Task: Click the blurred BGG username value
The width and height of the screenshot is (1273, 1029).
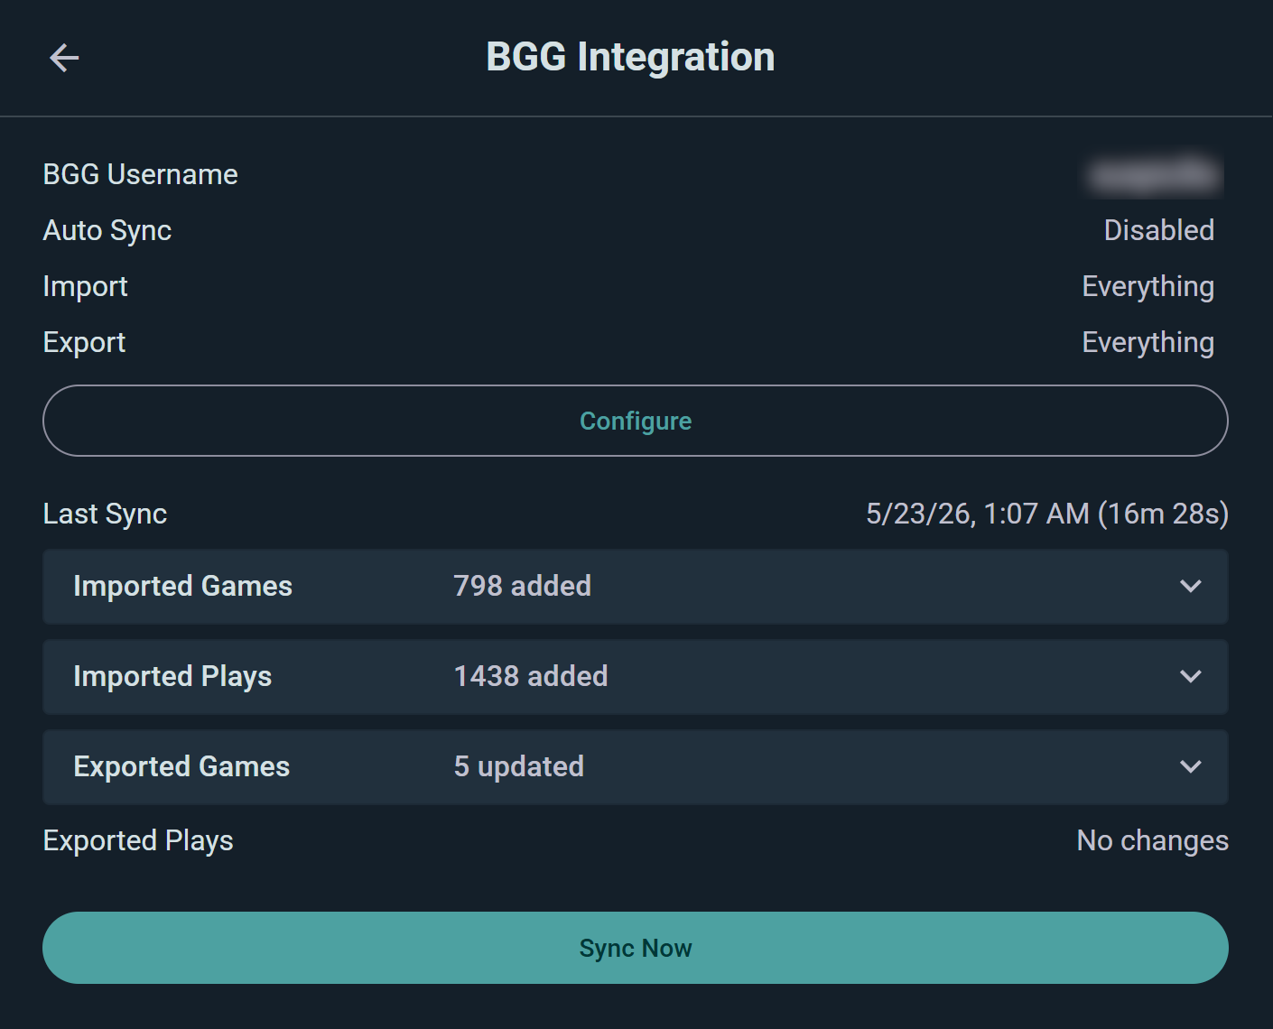Action: pyautogui.click(x=1155, y=174)
